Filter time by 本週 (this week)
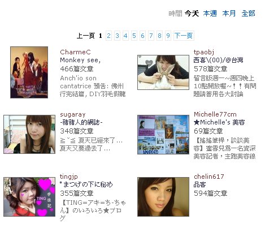Viewport: 265px width, 228px height. coord(210,14)
